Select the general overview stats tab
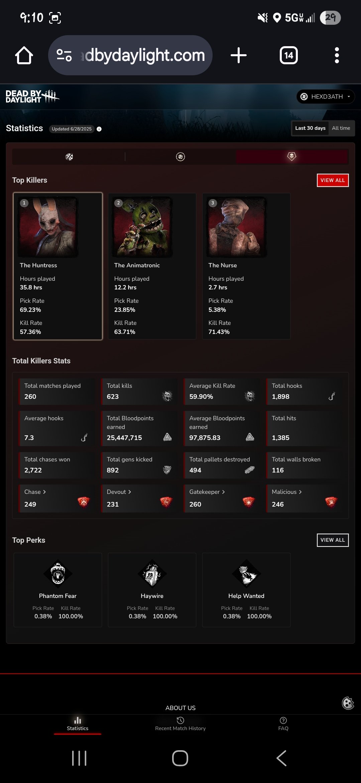The image size is (361, 783). (69, 157)
